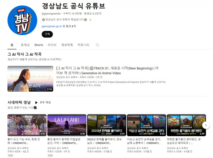Image resolution: width=213 pixels, height=158 pixels.
Task: Open the 2023년 한해를 돌아보다 thumbnail
Action: coord(106,125)
